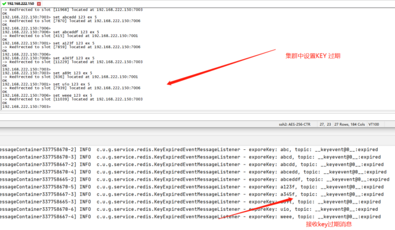Click 'Redirected to slot [7859]' line

pos(72,47)
